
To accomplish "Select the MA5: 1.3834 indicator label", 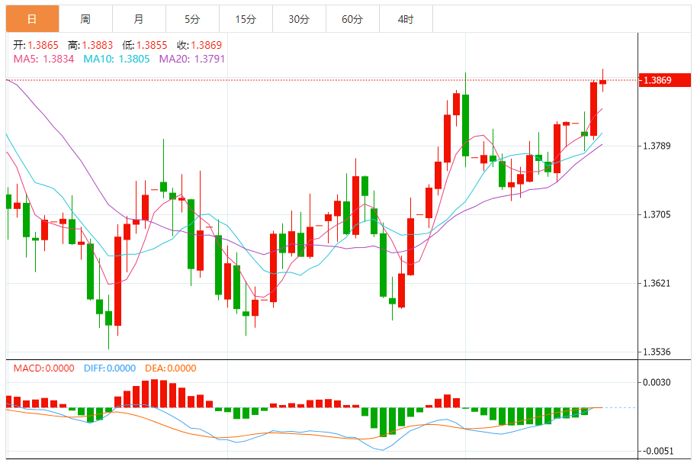I will click(43, 59).
